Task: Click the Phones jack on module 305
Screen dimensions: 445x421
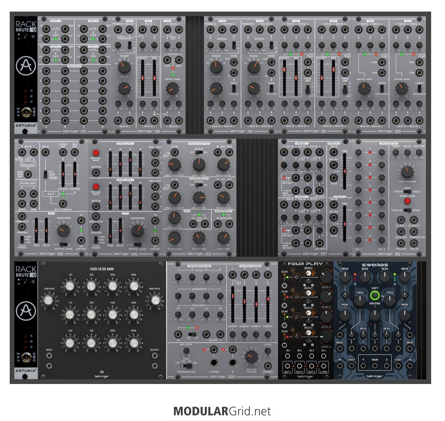Action: pos(268,365)
